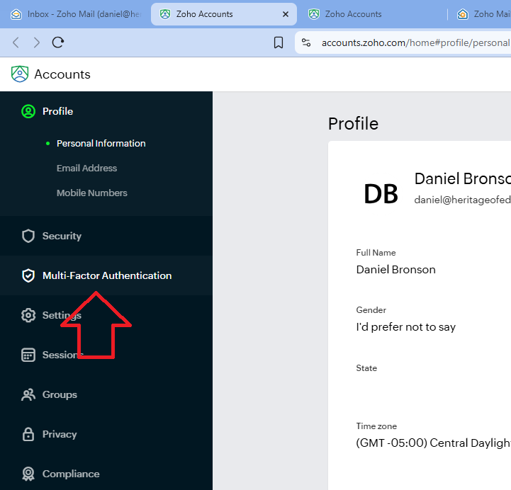Screen dimensions: 511x490
Task: Click the browser forward arrow
Action: (37, 42)
